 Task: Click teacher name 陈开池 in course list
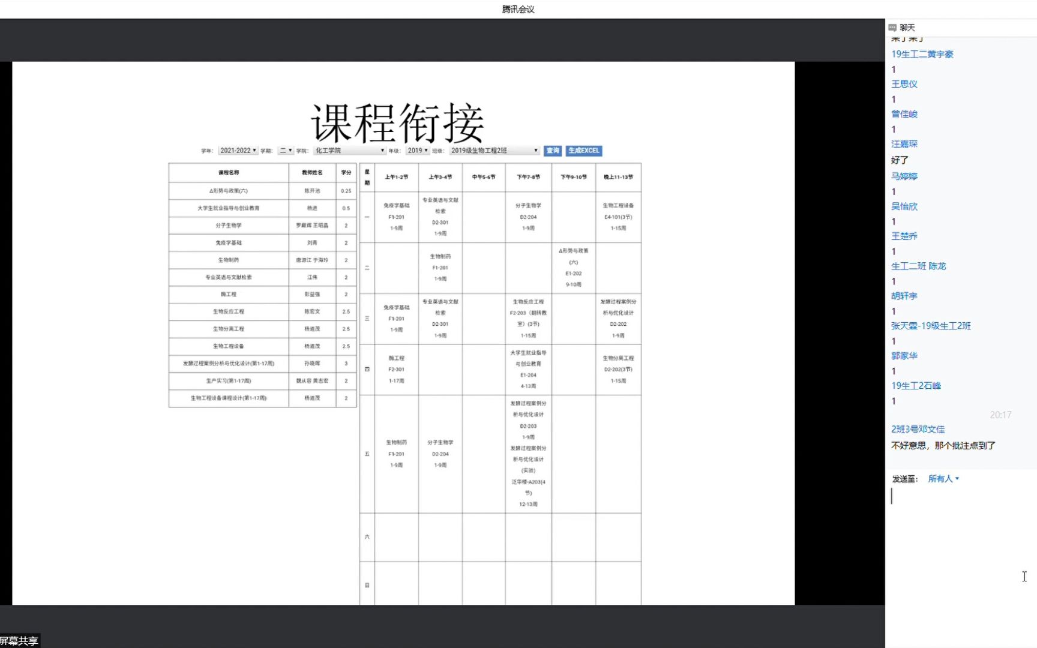[312, 191]
